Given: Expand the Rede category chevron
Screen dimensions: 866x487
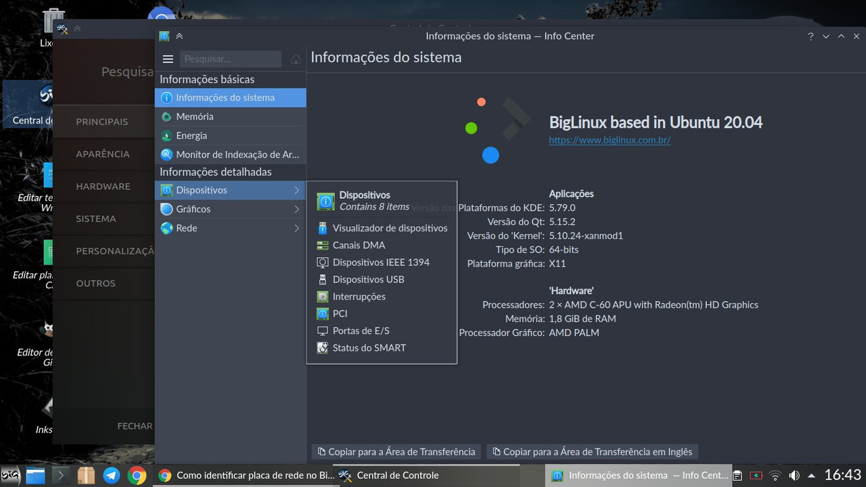Looking at the screenshot, I should coord(296,228).
